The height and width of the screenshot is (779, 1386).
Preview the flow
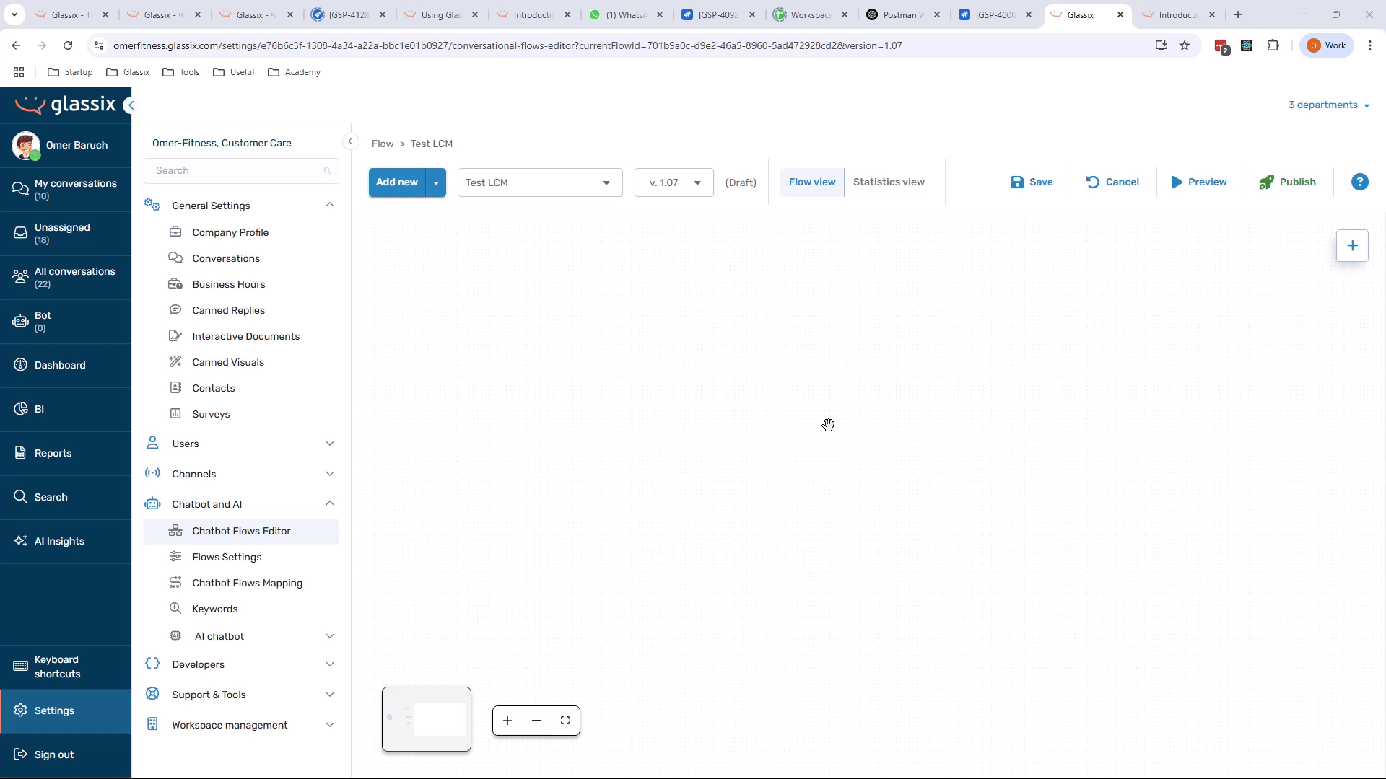click(x=1198, y=182)
